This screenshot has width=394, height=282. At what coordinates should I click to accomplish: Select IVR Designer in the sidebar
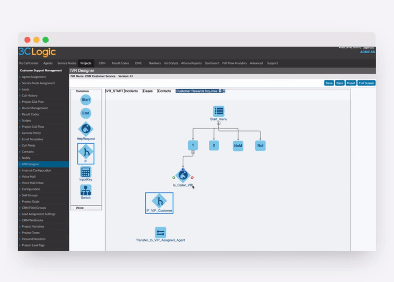coord(43,164)
